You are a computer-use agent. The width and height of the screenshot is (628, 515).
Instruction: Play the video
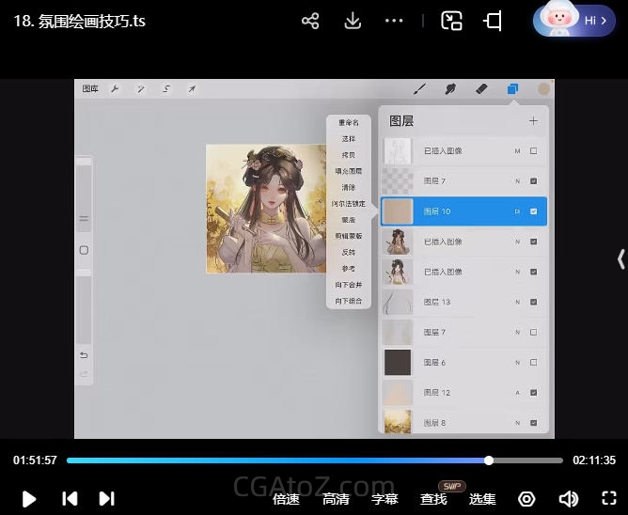[28, 499]
